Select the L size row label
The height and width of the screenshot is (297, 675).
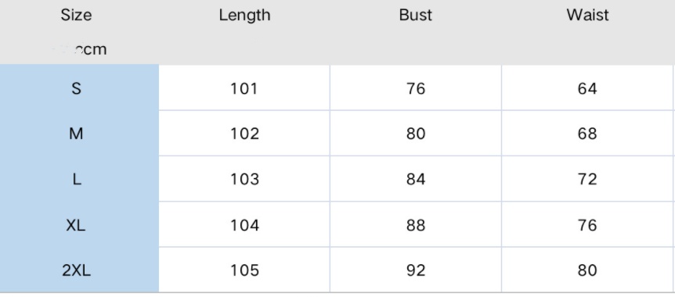[x=76, y=179]
